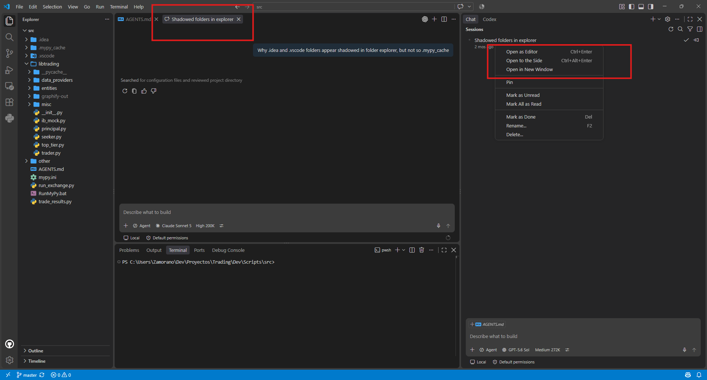Toggle the primary side bar
The image size is (707, 380).
pyautogui.click(x=632, y=7)
